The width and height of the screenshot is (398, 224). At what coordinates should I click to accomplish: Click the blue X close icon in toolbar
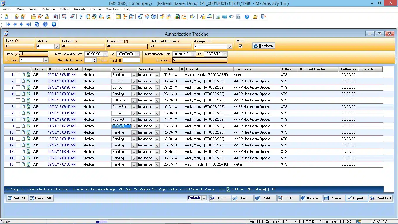click(54, 24)
